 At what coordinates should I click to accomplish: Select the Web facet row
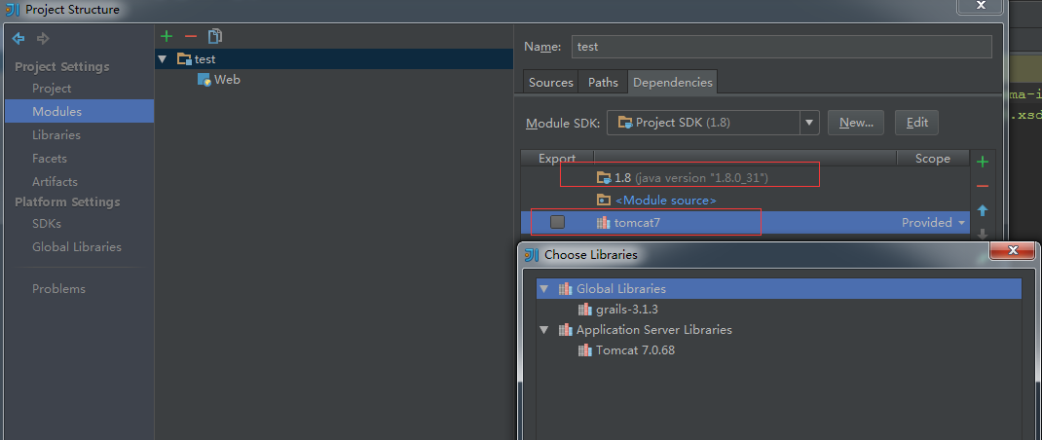[334, 80]
